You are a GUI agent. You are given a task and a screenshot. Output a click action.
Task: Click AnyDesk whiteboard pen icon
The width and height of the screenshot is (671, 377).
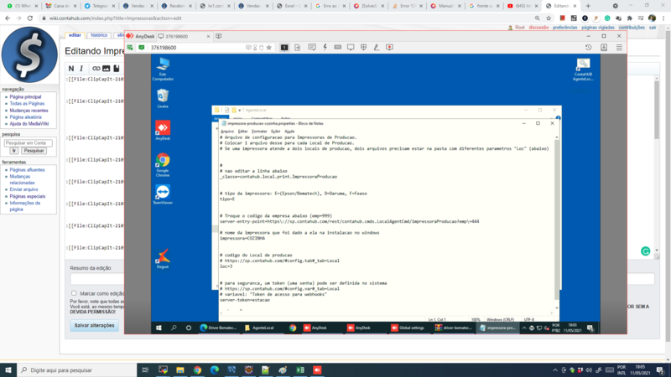[376, 48]
